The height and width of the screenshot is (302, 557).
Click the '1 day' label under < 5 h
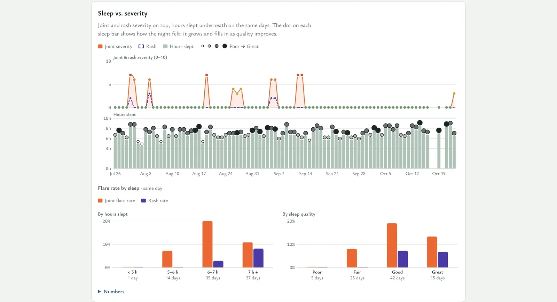[x=133, y=278]
